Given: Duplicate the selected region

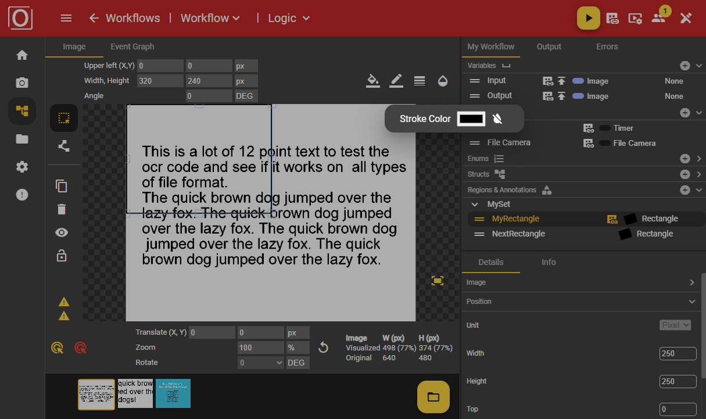Looking at the screenshot, I should 62,186.
